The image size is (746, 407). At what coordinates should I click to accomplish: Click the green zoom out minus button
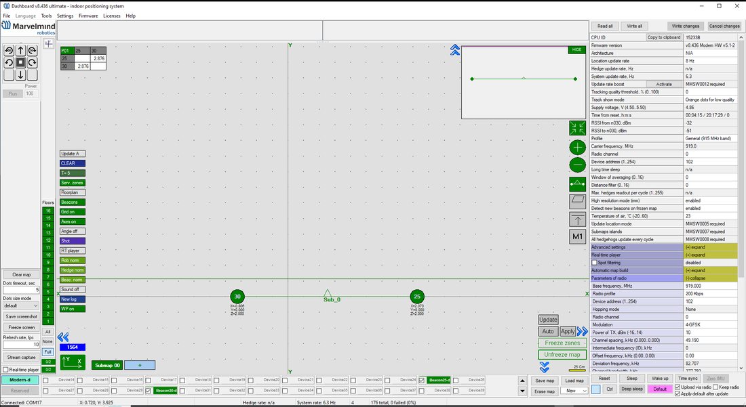(x=578, y=165)
